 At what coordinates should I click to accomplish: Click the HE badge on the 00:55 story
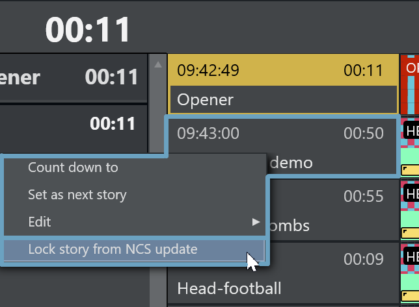point(411,193)
